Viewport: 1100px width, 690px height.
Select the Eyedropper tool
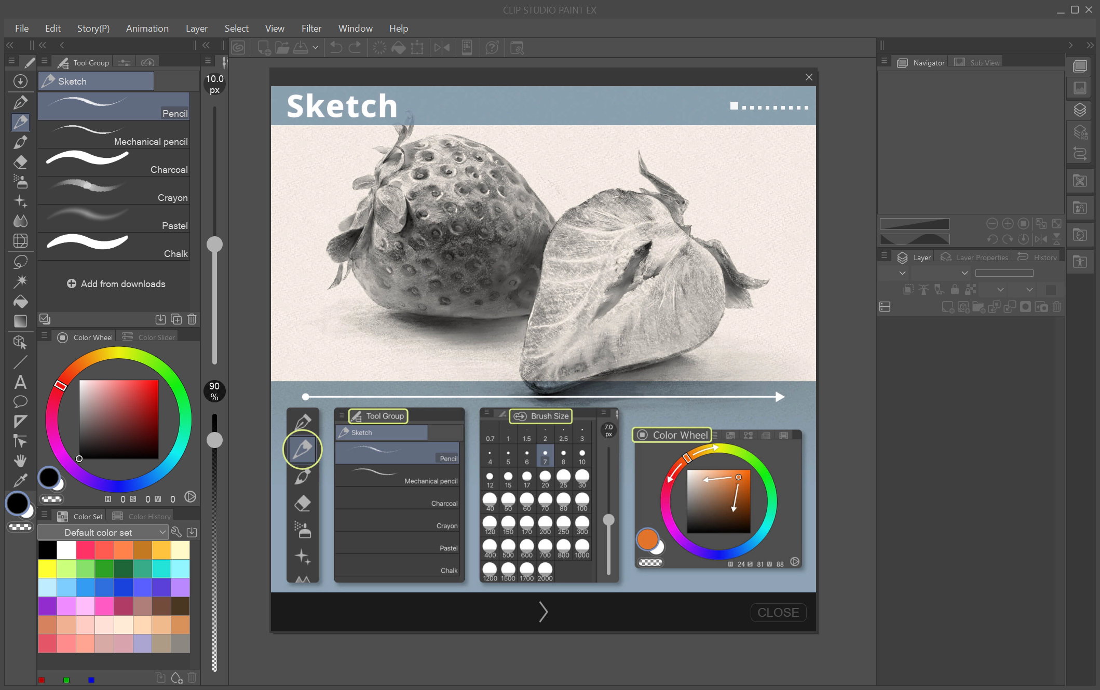click(x=20, y=481)
